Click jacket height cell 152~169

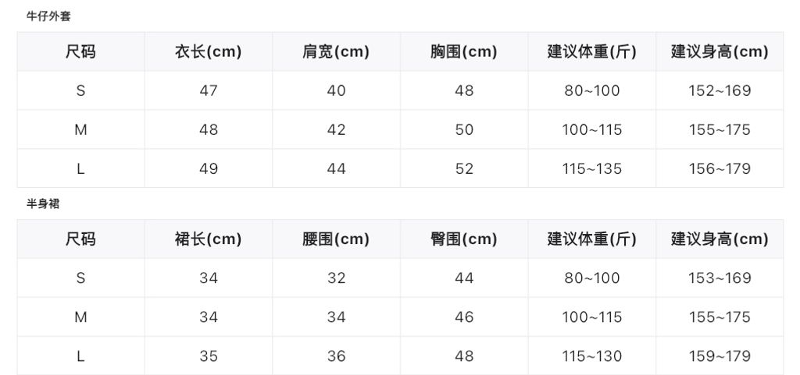pos(720,90)
